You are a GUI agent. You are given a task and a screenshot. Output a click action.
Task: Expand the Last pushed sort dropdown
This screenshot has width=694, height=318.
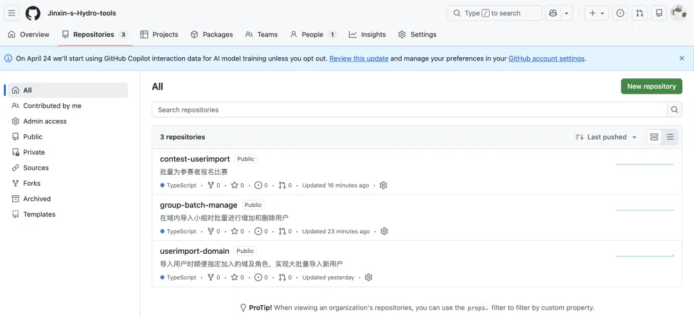pyautogui.click(x=606, y=137)
